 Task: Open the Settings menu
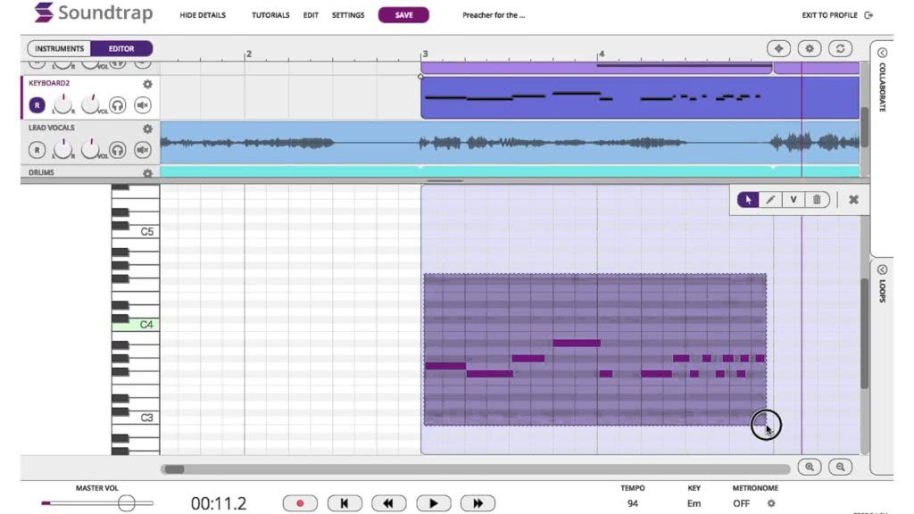[348, 15]
